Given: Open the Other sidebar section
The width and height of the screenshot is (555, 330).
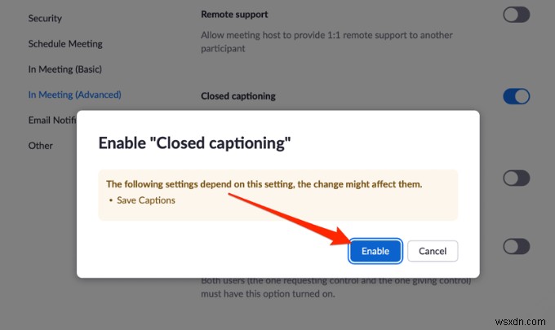Looking at the screenshot, I should [40, 145].
